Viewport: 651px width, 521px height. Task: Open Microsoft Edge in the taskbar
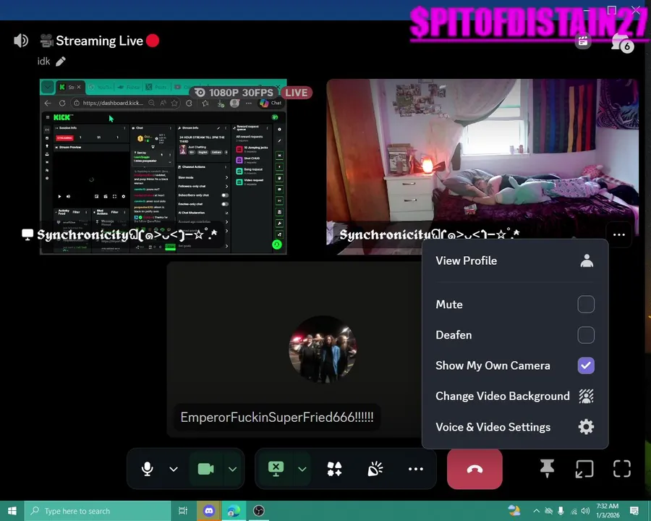[234, 511]
